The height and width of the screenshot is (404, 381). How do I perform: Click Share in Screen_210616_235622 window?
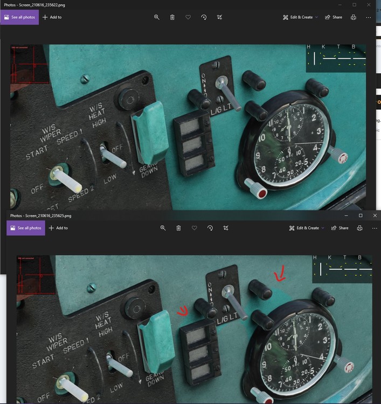pos(334,17)
